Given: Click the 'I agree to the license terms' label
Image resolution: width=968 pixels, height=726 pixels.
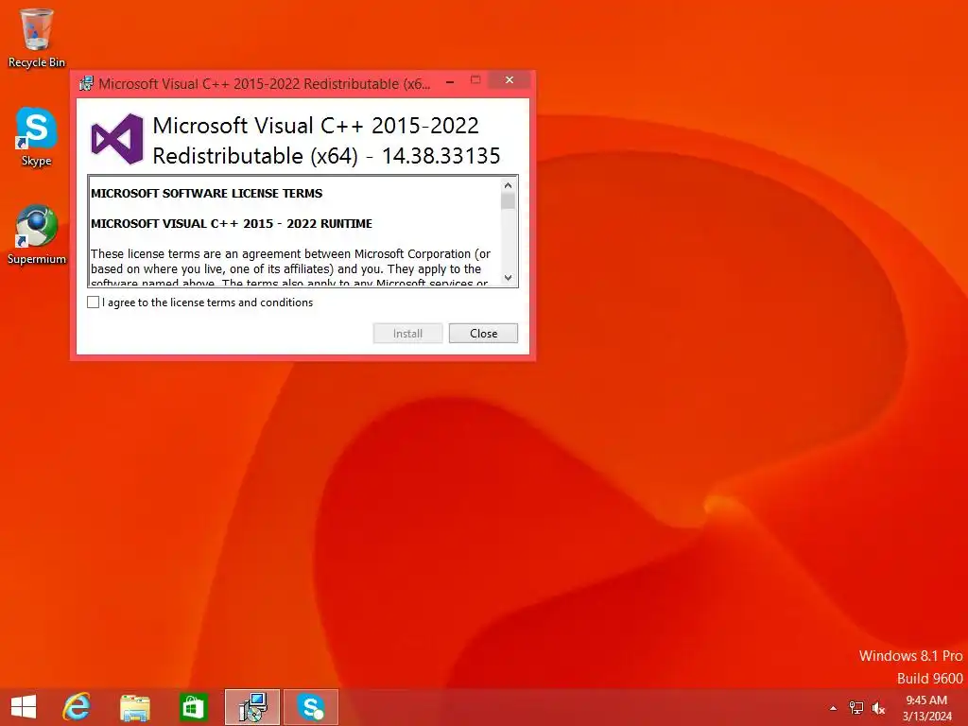Looking at the screenshot, I should (207, 302).
